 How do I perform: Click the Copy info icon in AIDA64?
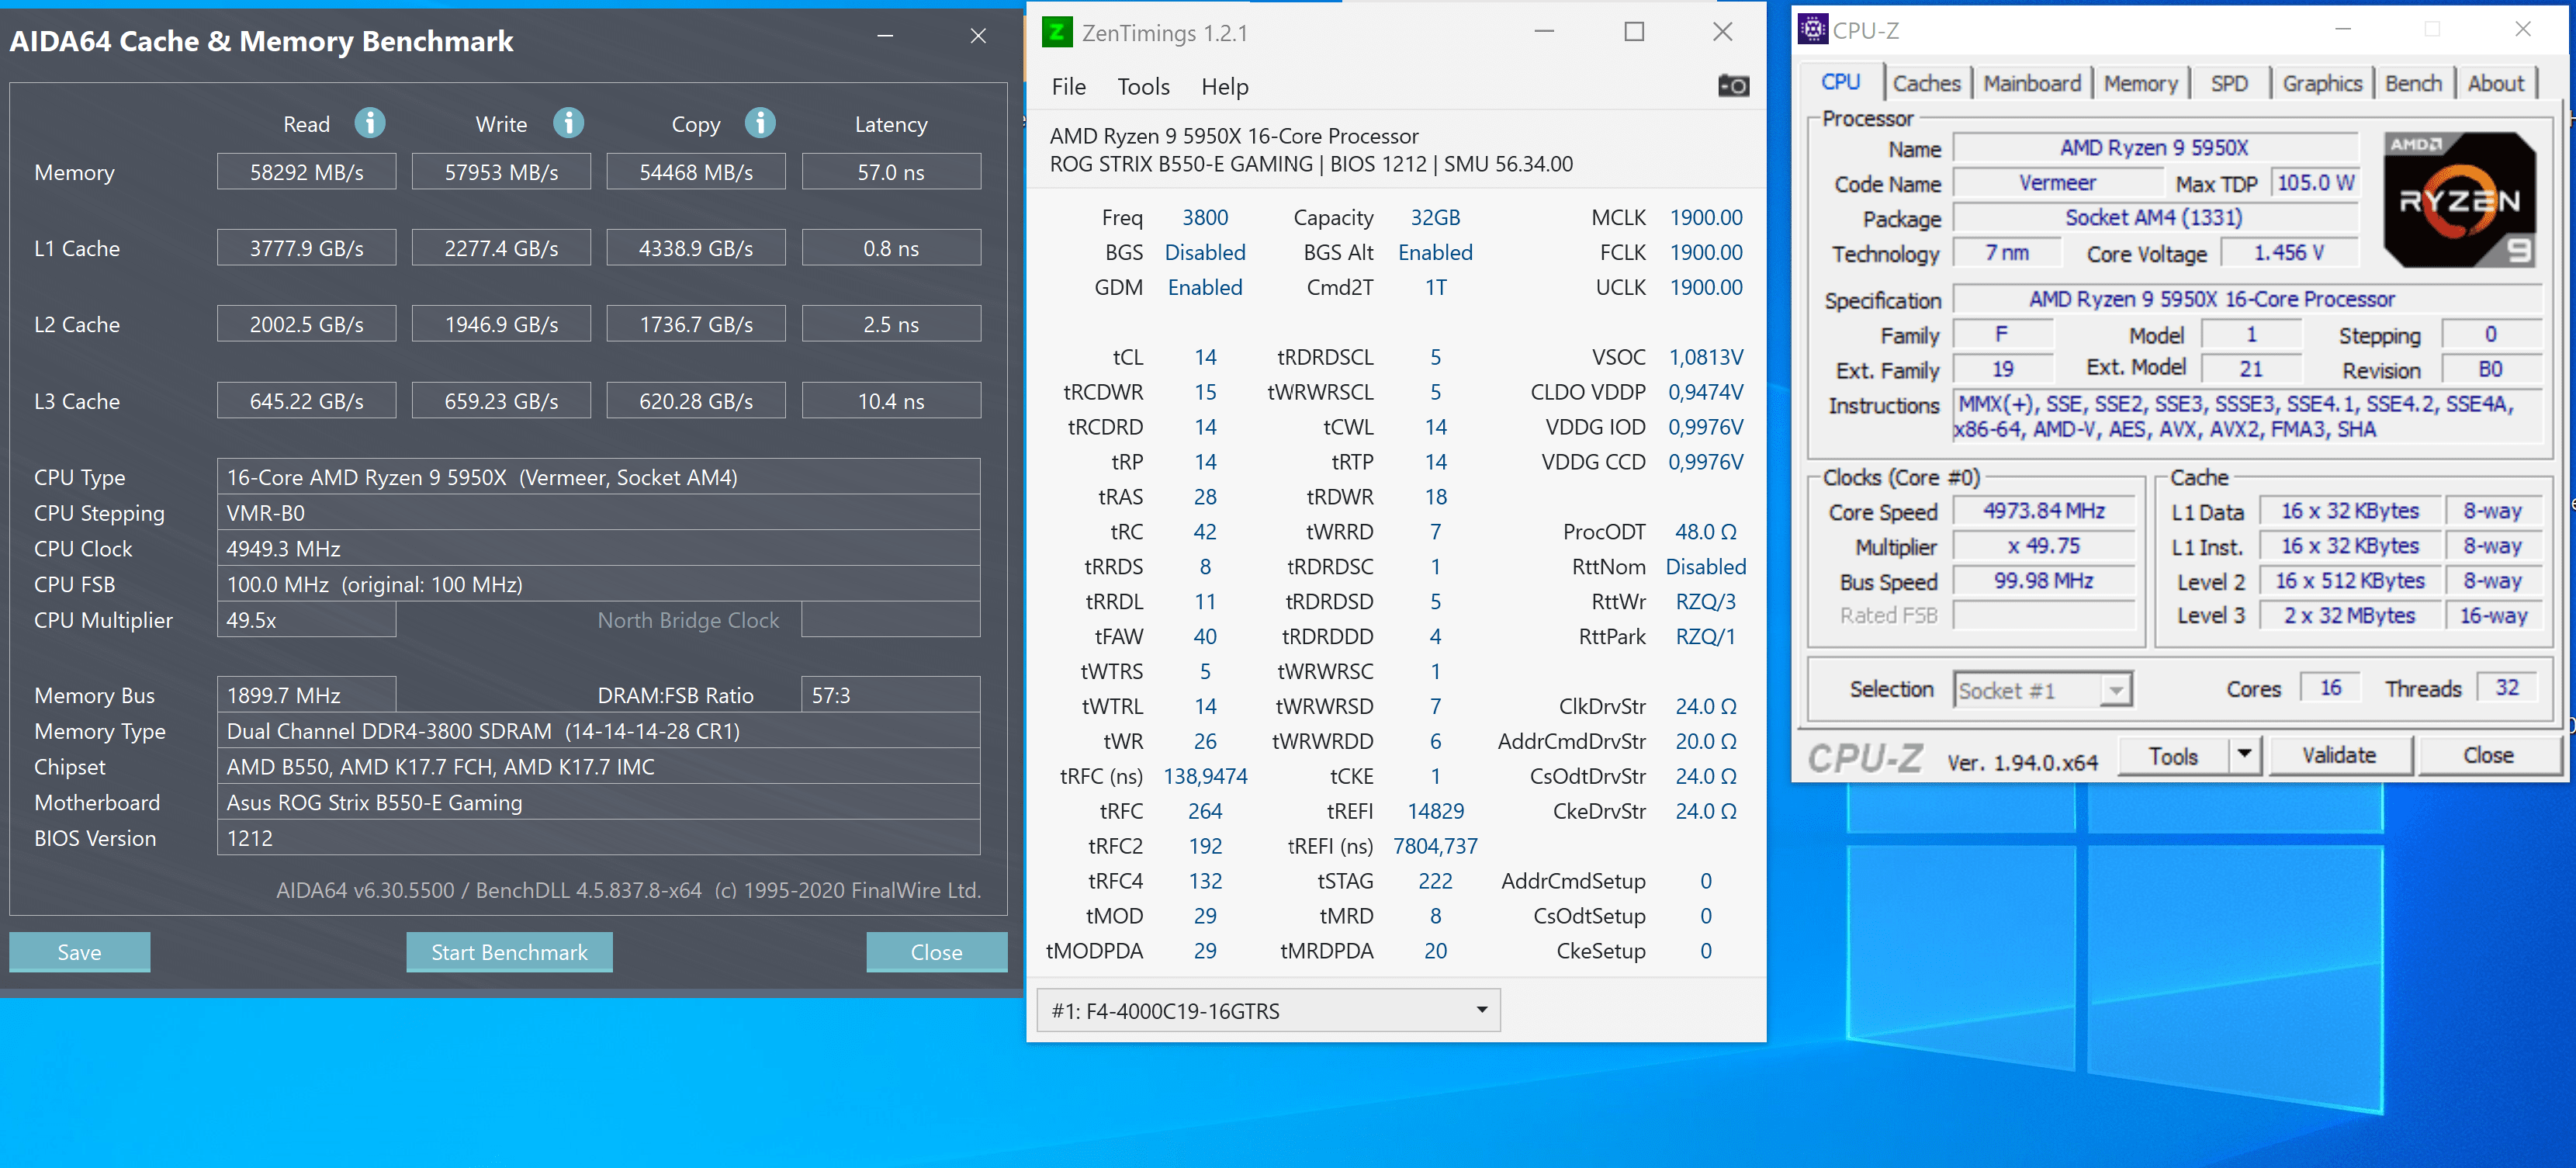(760, 123)
